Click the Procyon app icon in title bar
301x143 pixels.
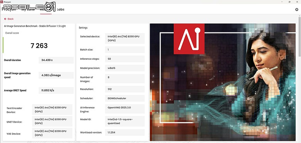[2, 2]
